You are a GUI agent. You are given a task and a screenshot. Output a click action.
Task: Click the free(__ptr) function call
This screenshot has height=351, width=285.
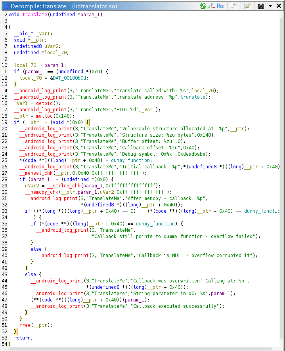pos(25,325)
